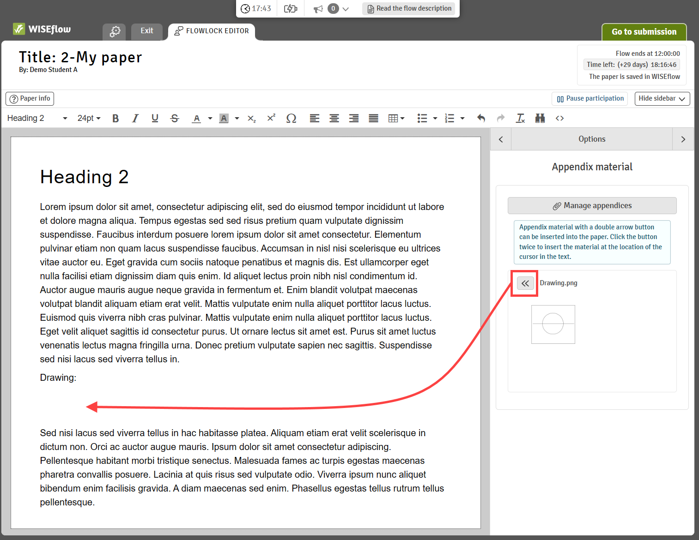The height and width of the screenshot is (540, 699).
Task: Open the Heading 2 style dropdown
Action: pyautogui.click(x=37, y=118)
